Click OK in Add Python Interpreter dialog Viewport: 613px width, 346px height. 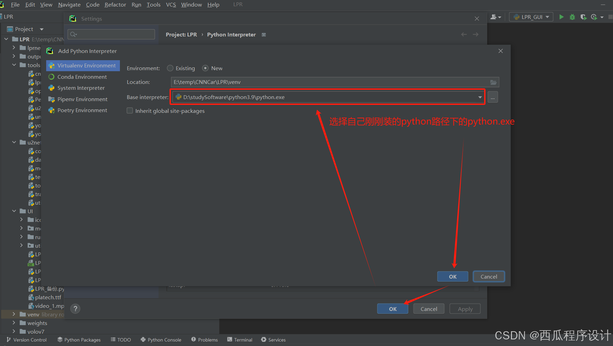(x=453, y=277)
